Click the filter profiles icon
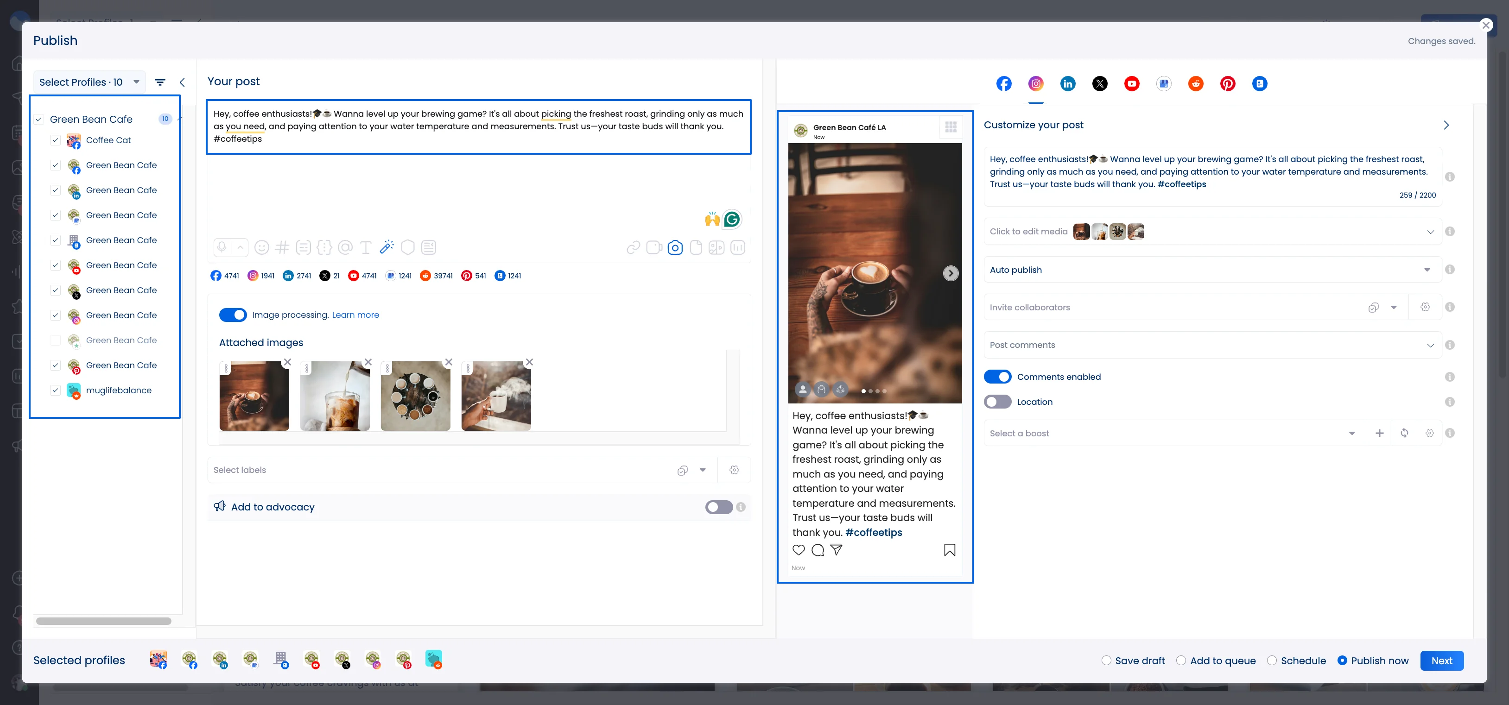Image resolution: width=1509 pixels, height=705 pixels. (x=160, y=82)
